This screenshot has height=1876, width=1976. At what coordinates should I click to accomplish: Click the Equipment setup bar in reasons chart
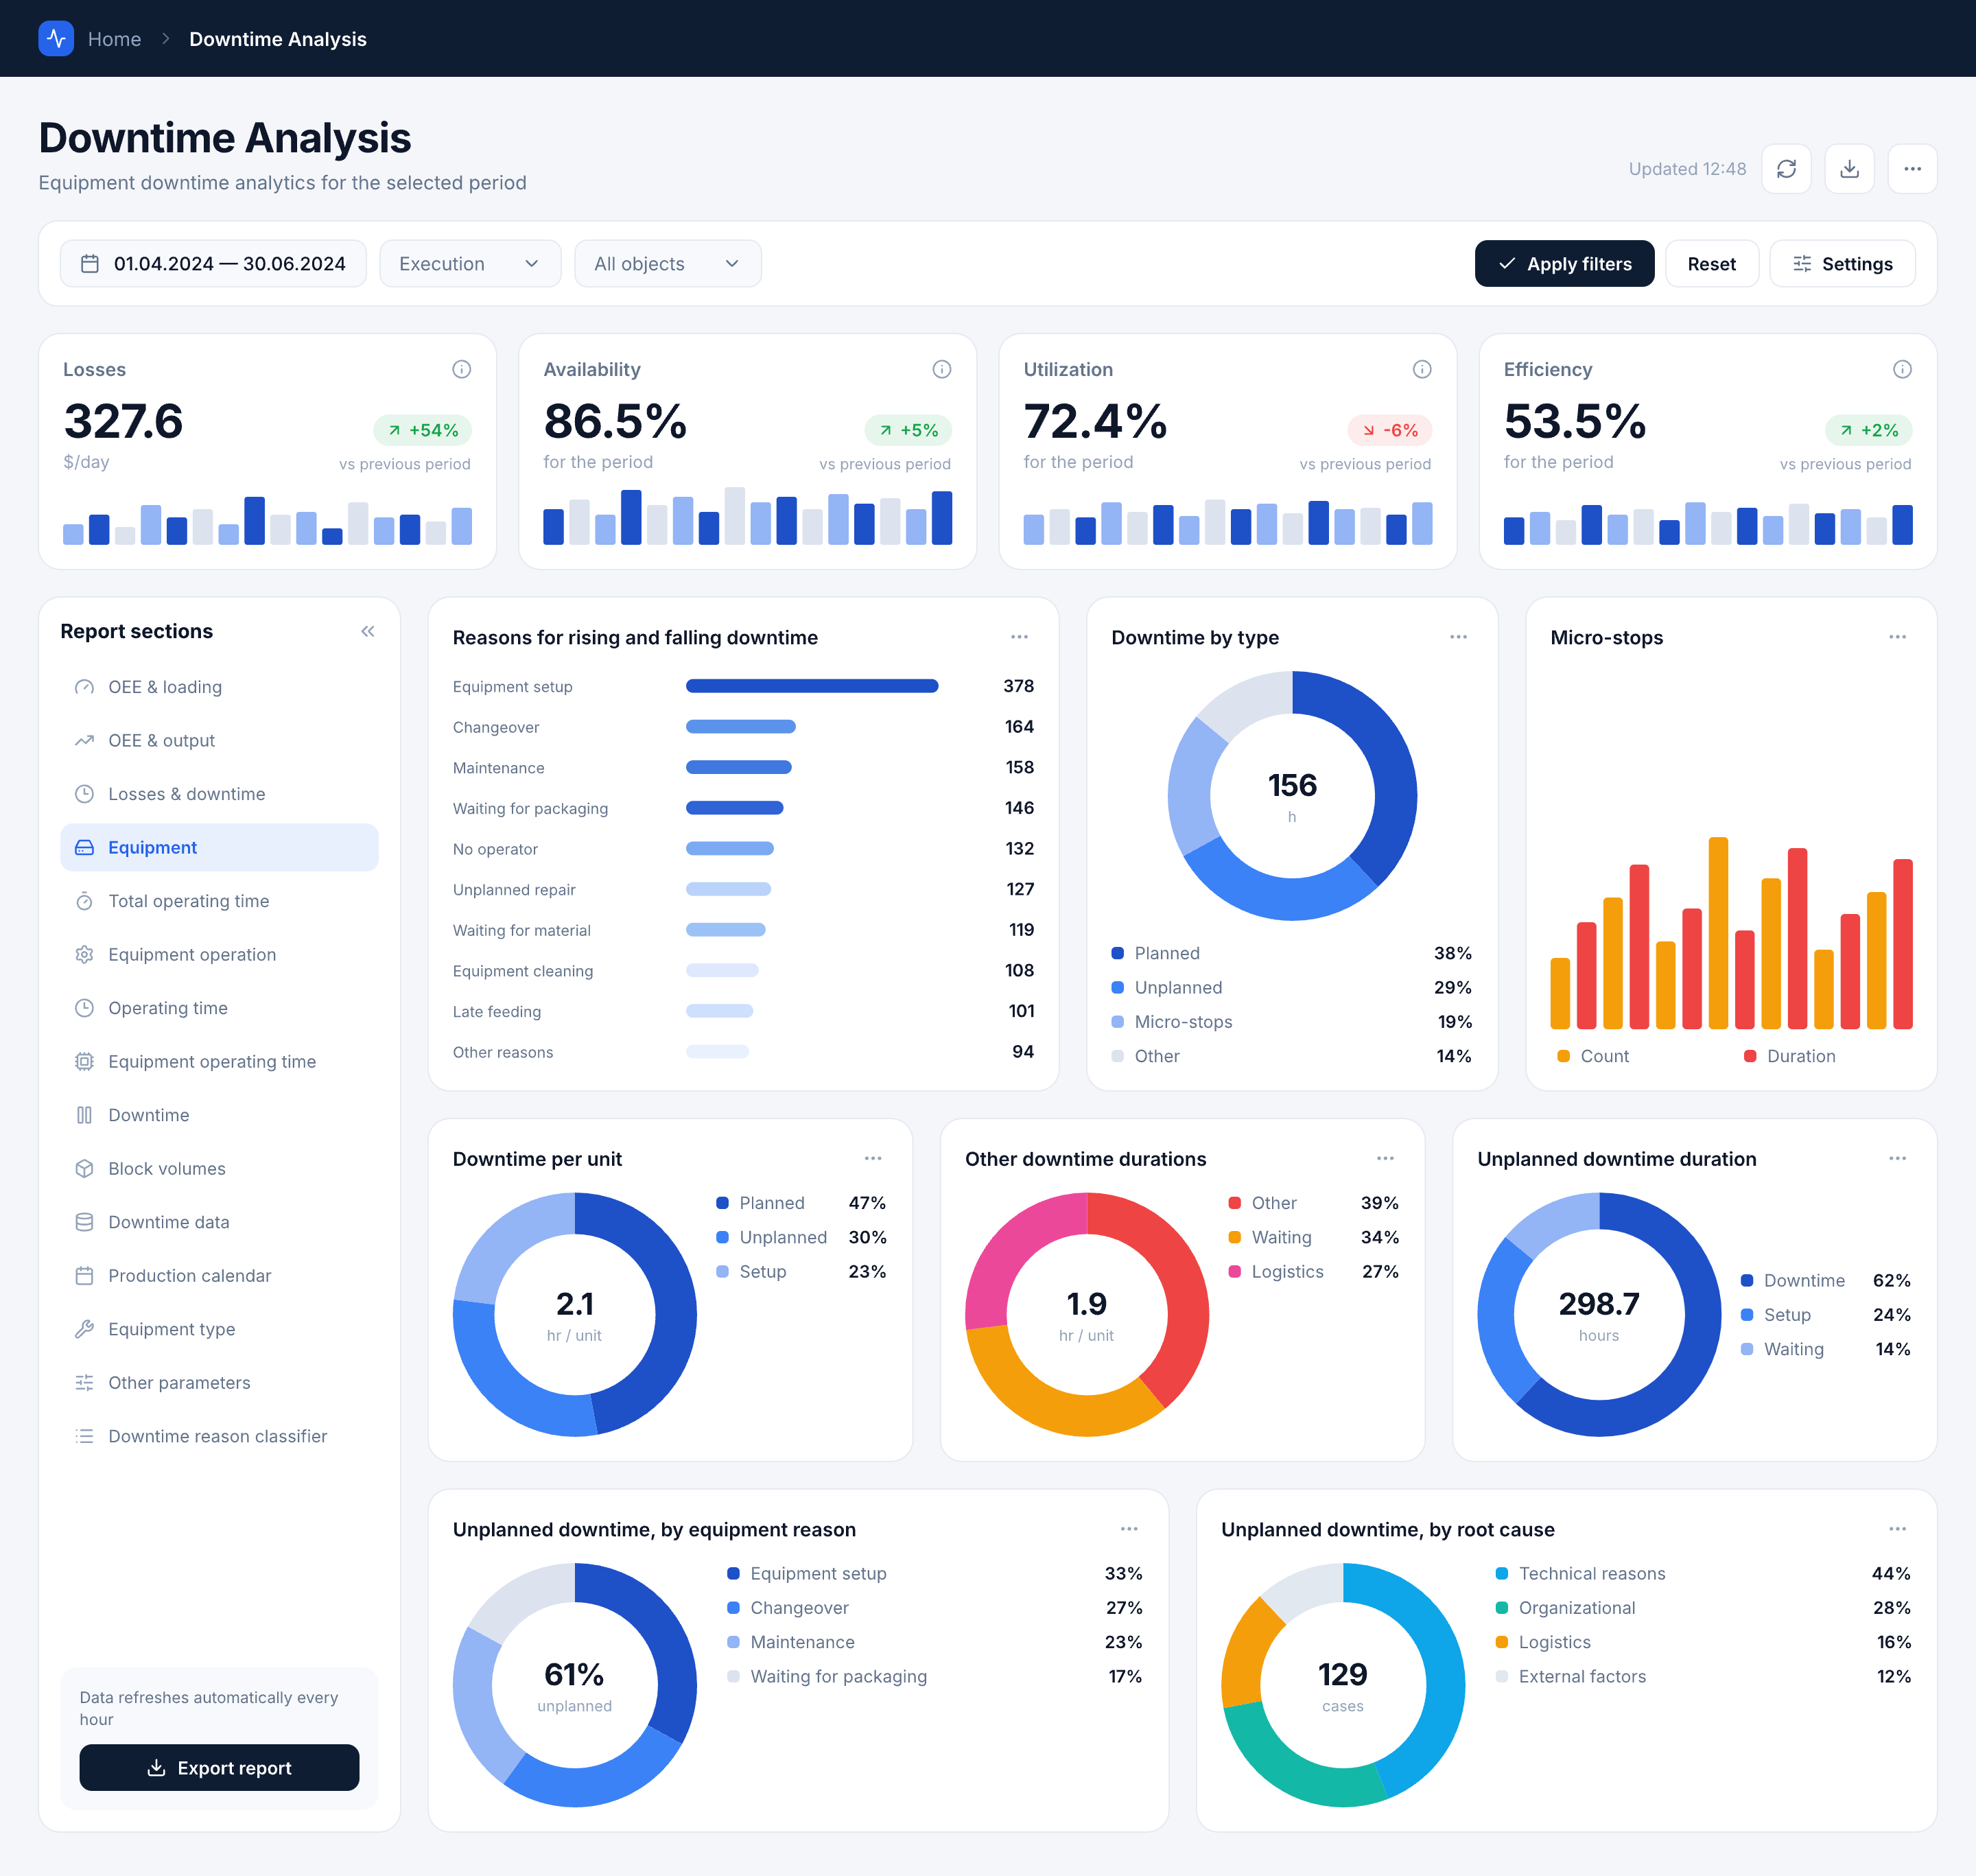coord(812,686)
